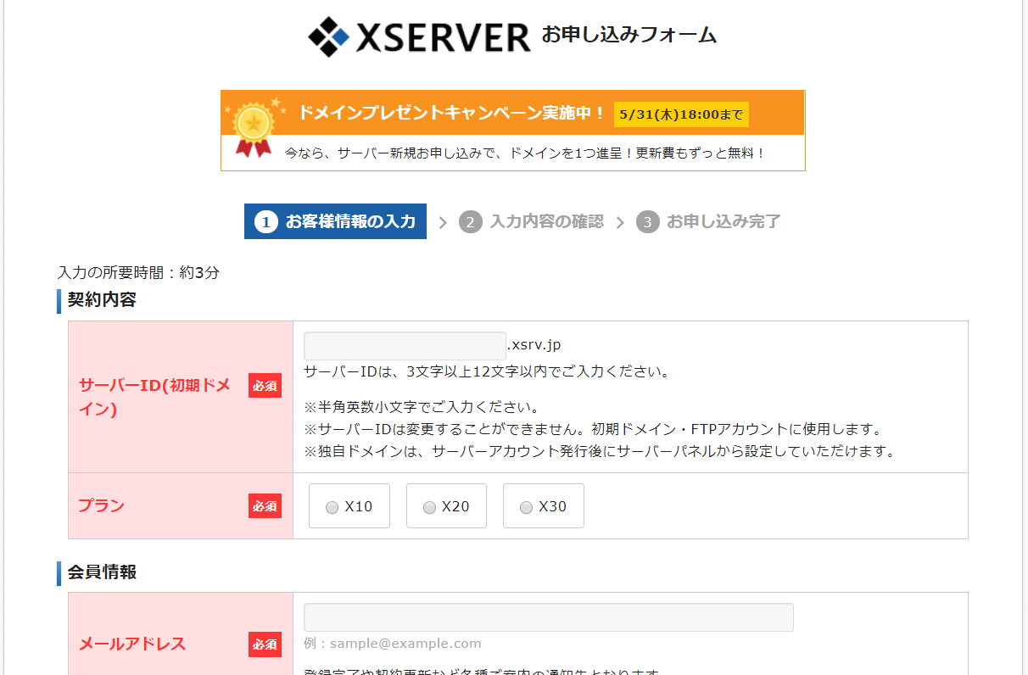This screenshot has height=675, width=1028.
Task: Click the 入力の所要時間：約3分 text
Action: coord(138,273)
